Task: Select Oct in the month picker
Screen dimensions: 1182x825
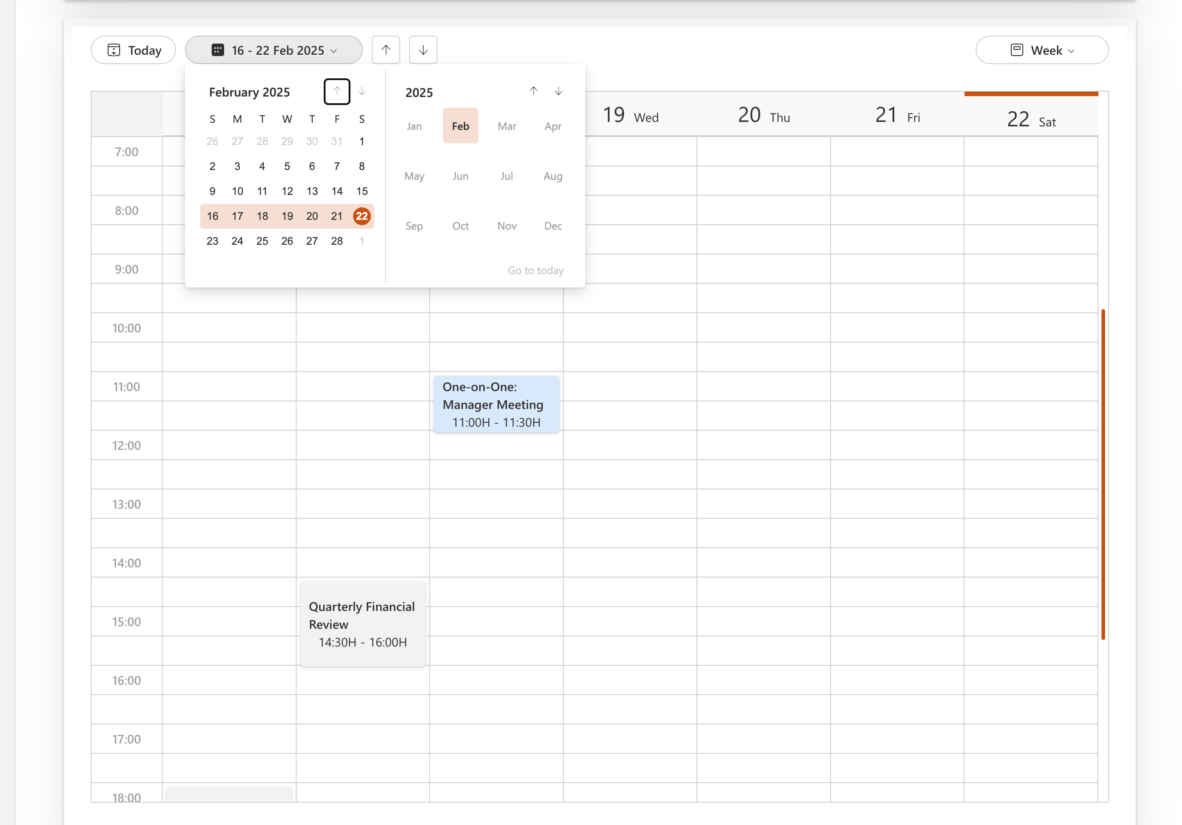Action: point(460,226)
